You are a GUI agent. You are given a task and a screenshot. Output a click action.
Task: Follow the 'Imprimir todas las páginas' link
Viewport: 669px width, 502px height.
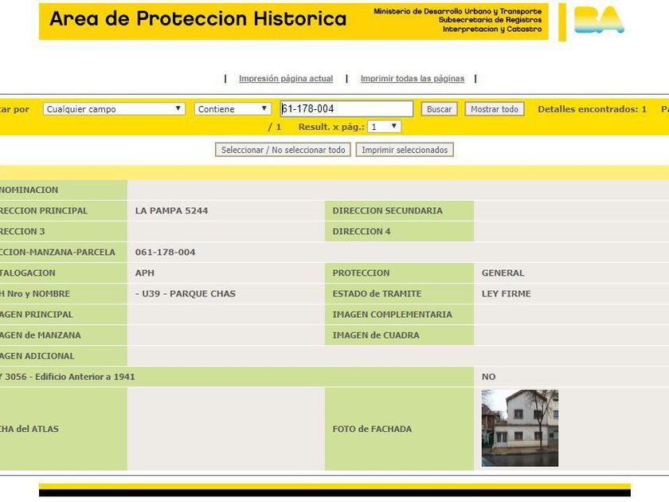point(412,79)
